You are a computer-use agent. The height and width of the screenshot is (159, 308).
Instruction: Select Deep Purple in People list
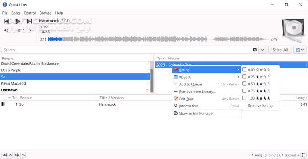[75, 70]
